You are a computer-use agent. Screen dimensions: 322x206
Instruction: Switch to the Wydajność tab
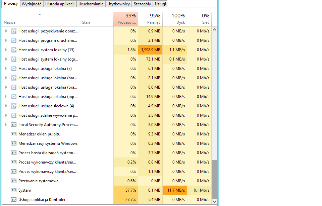pos(32,4)
